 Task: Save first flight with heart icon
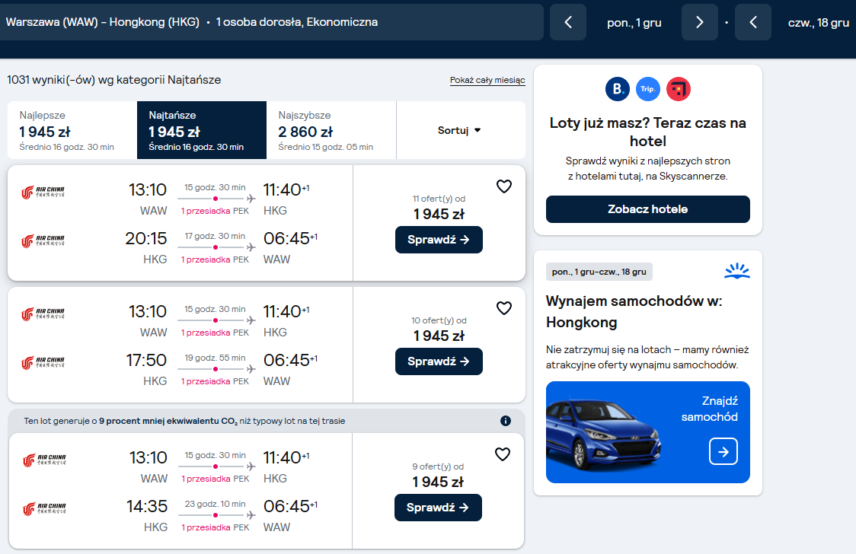coord(504,186)
